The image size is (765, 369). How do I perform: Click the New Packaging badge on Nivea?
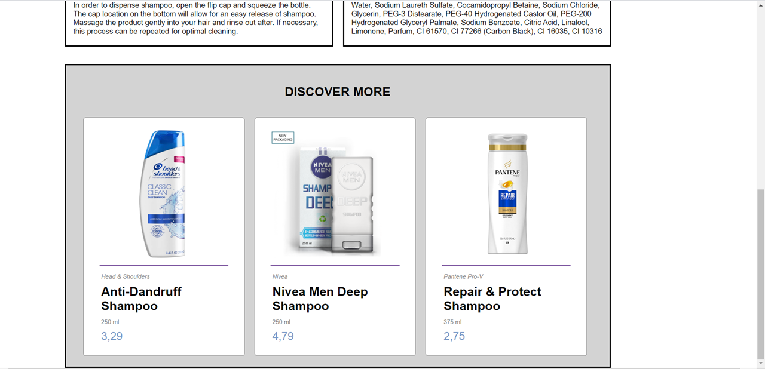[x=283, y=137]
